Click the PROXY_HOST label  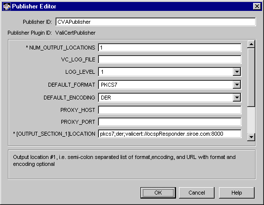point(78,110)
